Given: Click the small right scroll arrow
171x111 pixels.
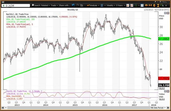Looking at the screenshot, I should (165, 108).
